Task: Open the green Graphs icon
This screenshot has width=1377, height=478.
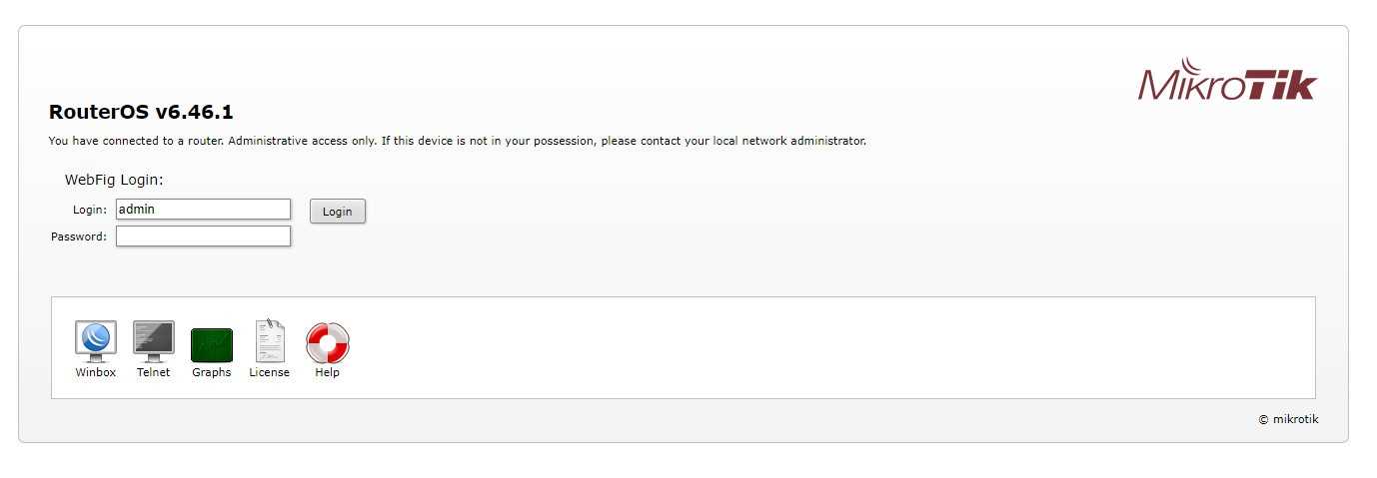Action: (x=212, y=345)
